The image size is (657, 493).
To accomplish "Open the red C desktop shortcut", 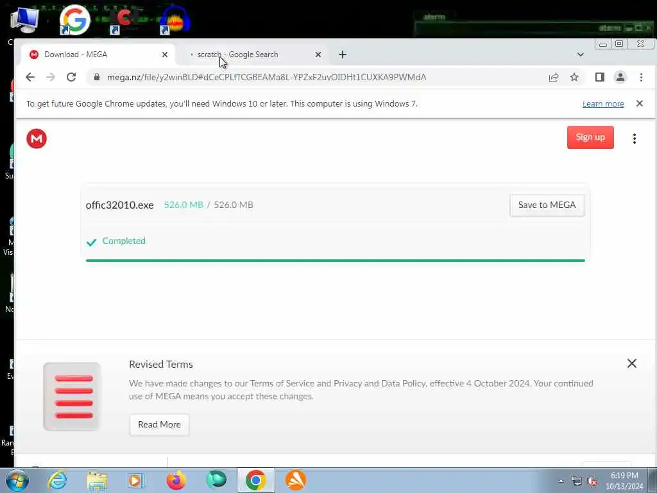I will click(x=124, y=20).
